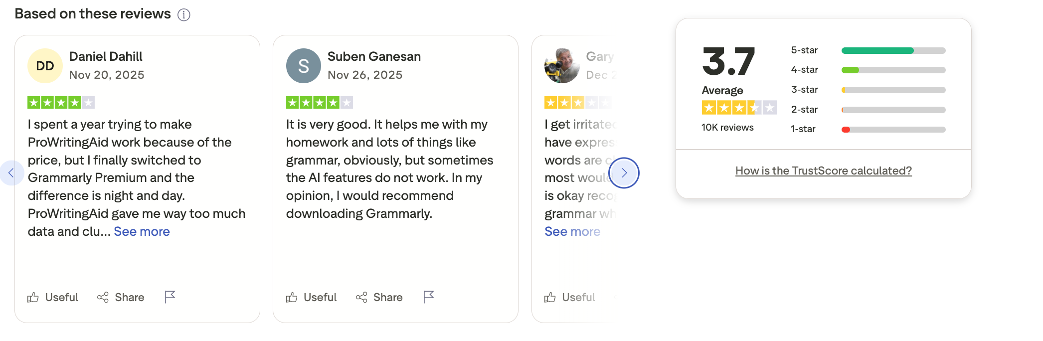
Task: Click the 10K reviews count
Action: (727, 128)
